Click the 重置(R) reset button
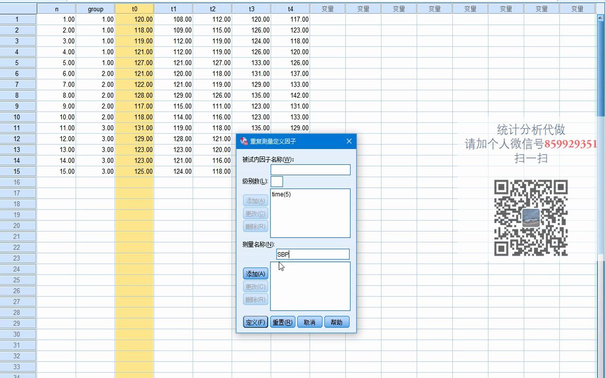 (283, 322)
